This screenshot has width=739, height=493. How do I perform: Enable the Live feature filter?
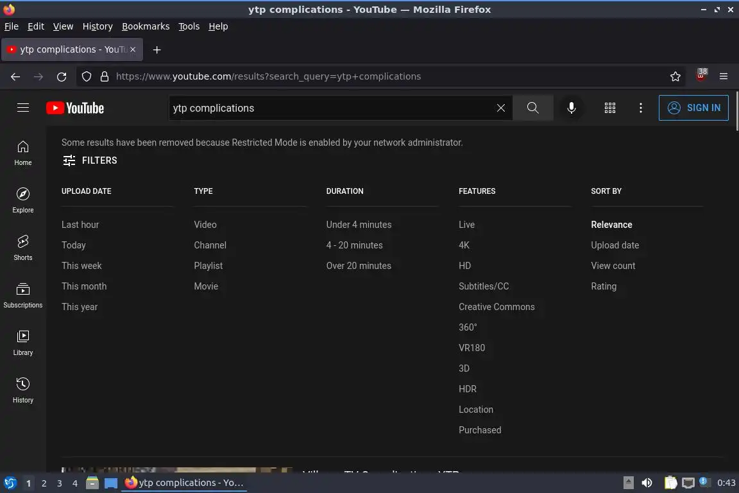click(x=466, y=225)
